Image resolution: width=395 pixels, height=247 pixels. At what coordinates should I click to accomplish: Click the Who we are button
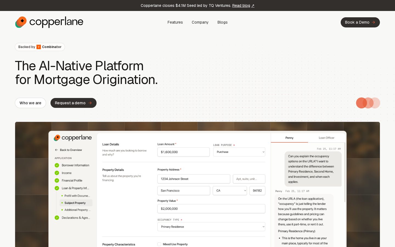tap(30, 103)
